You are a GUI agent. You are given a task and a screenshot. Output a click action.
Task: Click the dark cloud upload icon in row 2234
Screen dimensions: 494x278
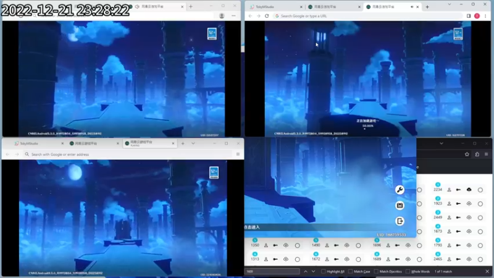(x=469, y=190)
